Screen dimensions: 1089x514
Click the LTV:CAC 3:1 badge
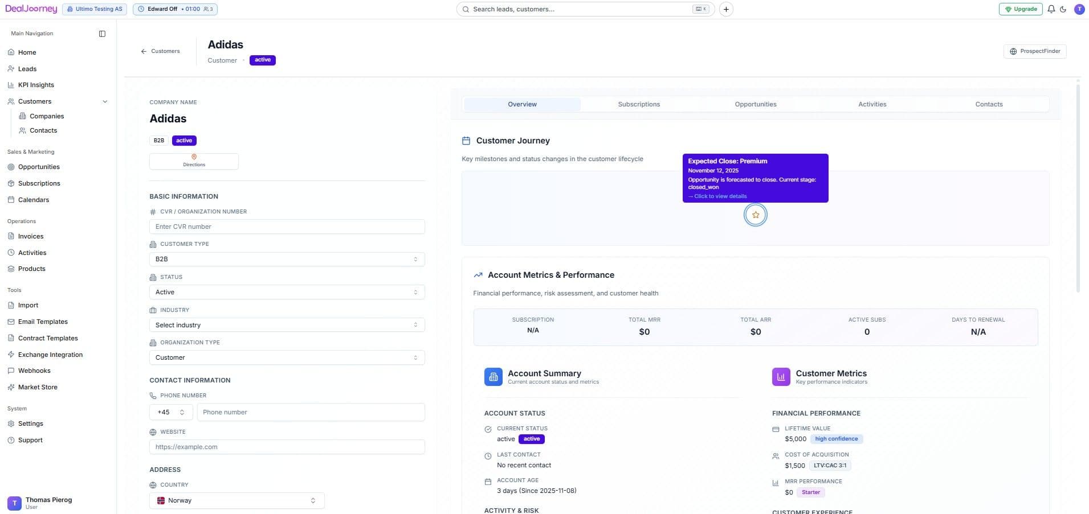point(830,466)
